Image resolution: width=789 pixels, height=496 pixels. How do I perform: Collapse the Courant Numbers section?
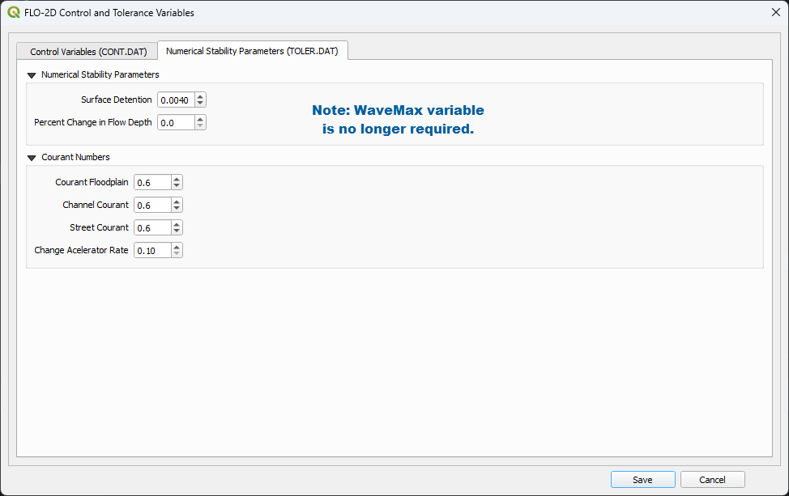pos(32,158)
